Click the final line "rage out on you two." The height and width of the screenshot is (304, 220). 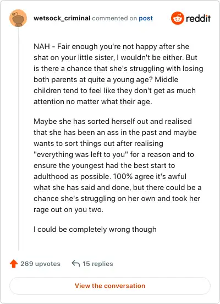[x=68, y=210]
